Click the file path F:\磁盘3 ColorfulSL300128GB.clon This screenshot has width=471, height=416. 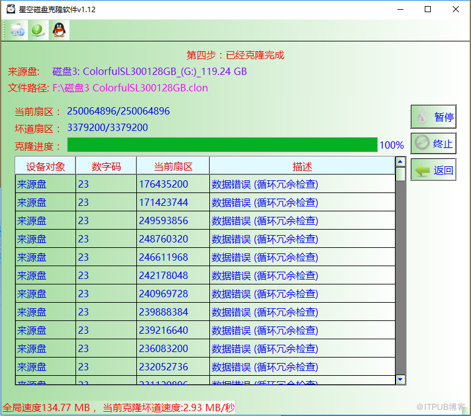(x=130, y=88)
